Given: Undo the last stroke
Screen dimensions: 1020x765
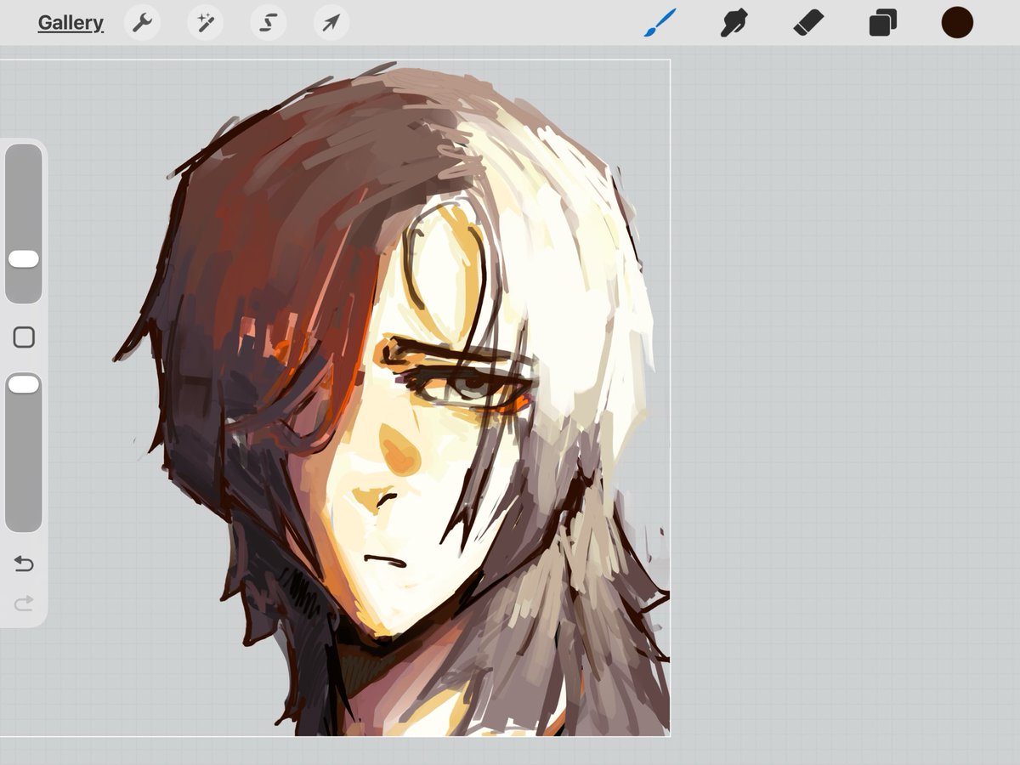Looking at the screenshot, I should tap(24, 564).
